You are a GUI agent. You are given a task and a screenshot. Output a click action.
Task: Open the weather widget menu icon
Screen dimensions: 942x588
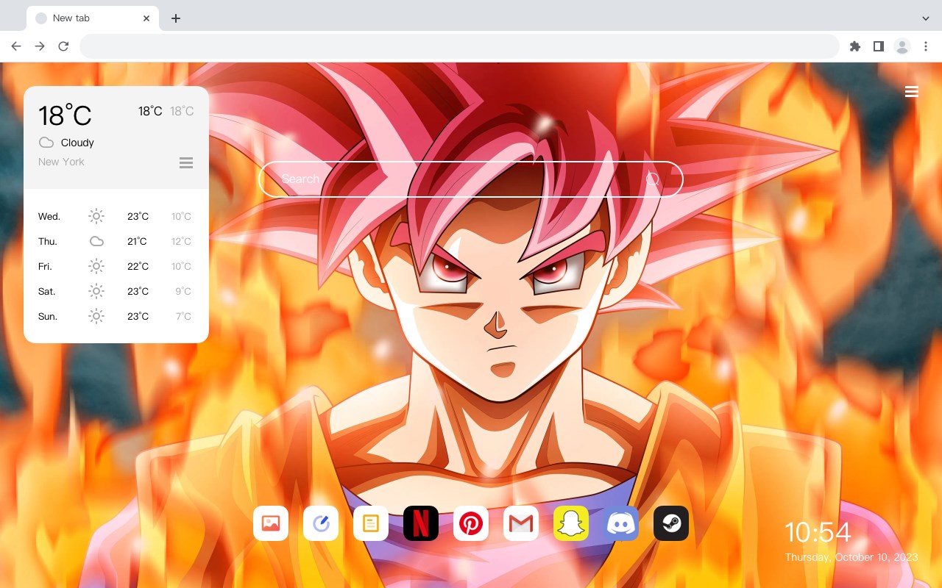point(186,162)
